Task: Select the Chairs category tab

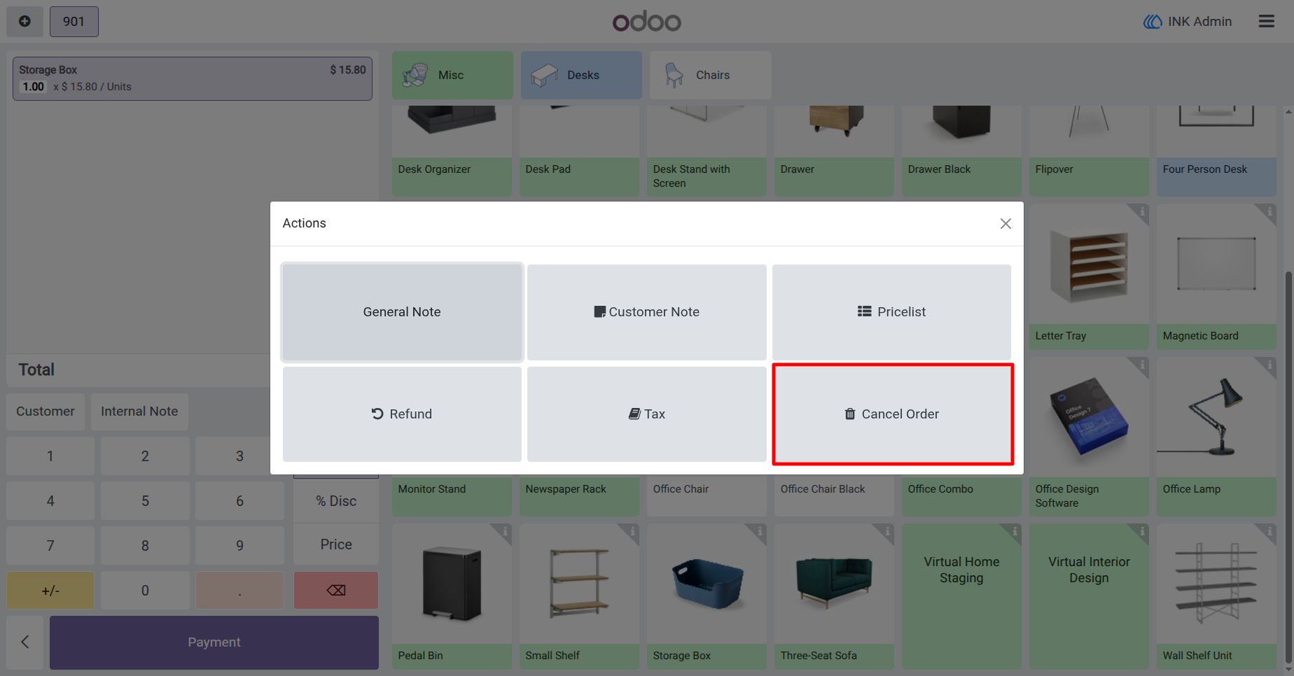Action: (710, 75)
